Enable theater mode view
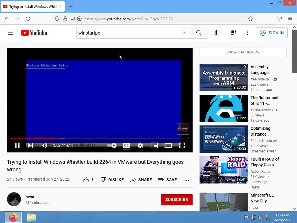 tap(168, 145)
